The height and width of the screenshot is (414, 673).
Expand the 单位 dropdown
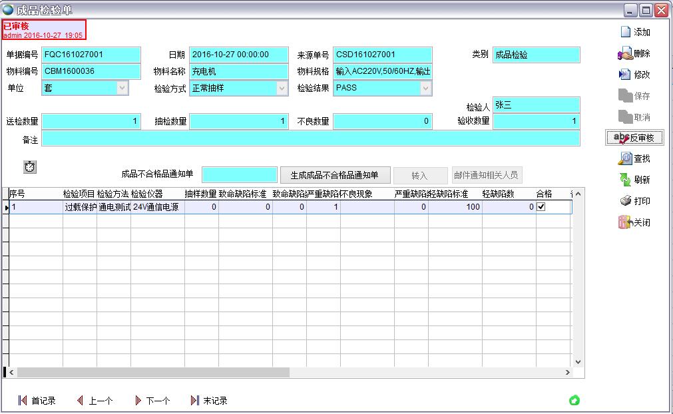pos(122,88)
